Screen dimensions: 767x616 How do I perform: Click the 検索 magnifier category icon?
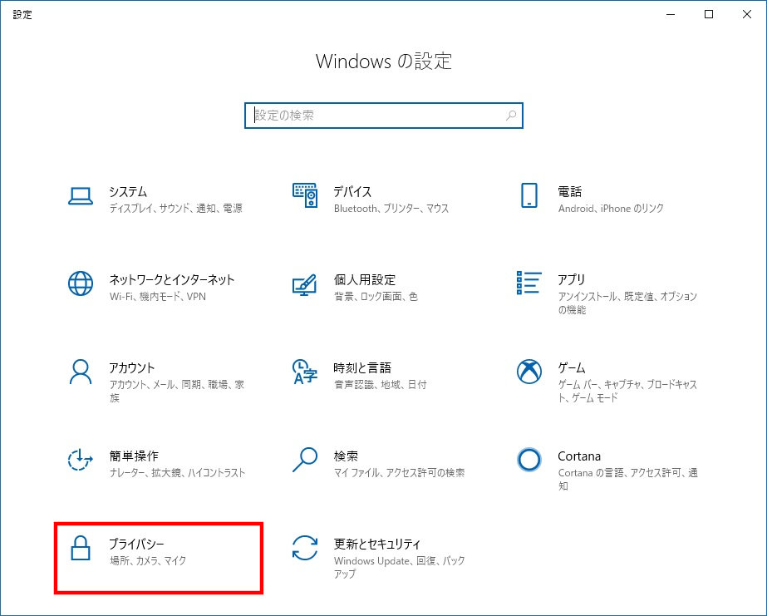305,460
